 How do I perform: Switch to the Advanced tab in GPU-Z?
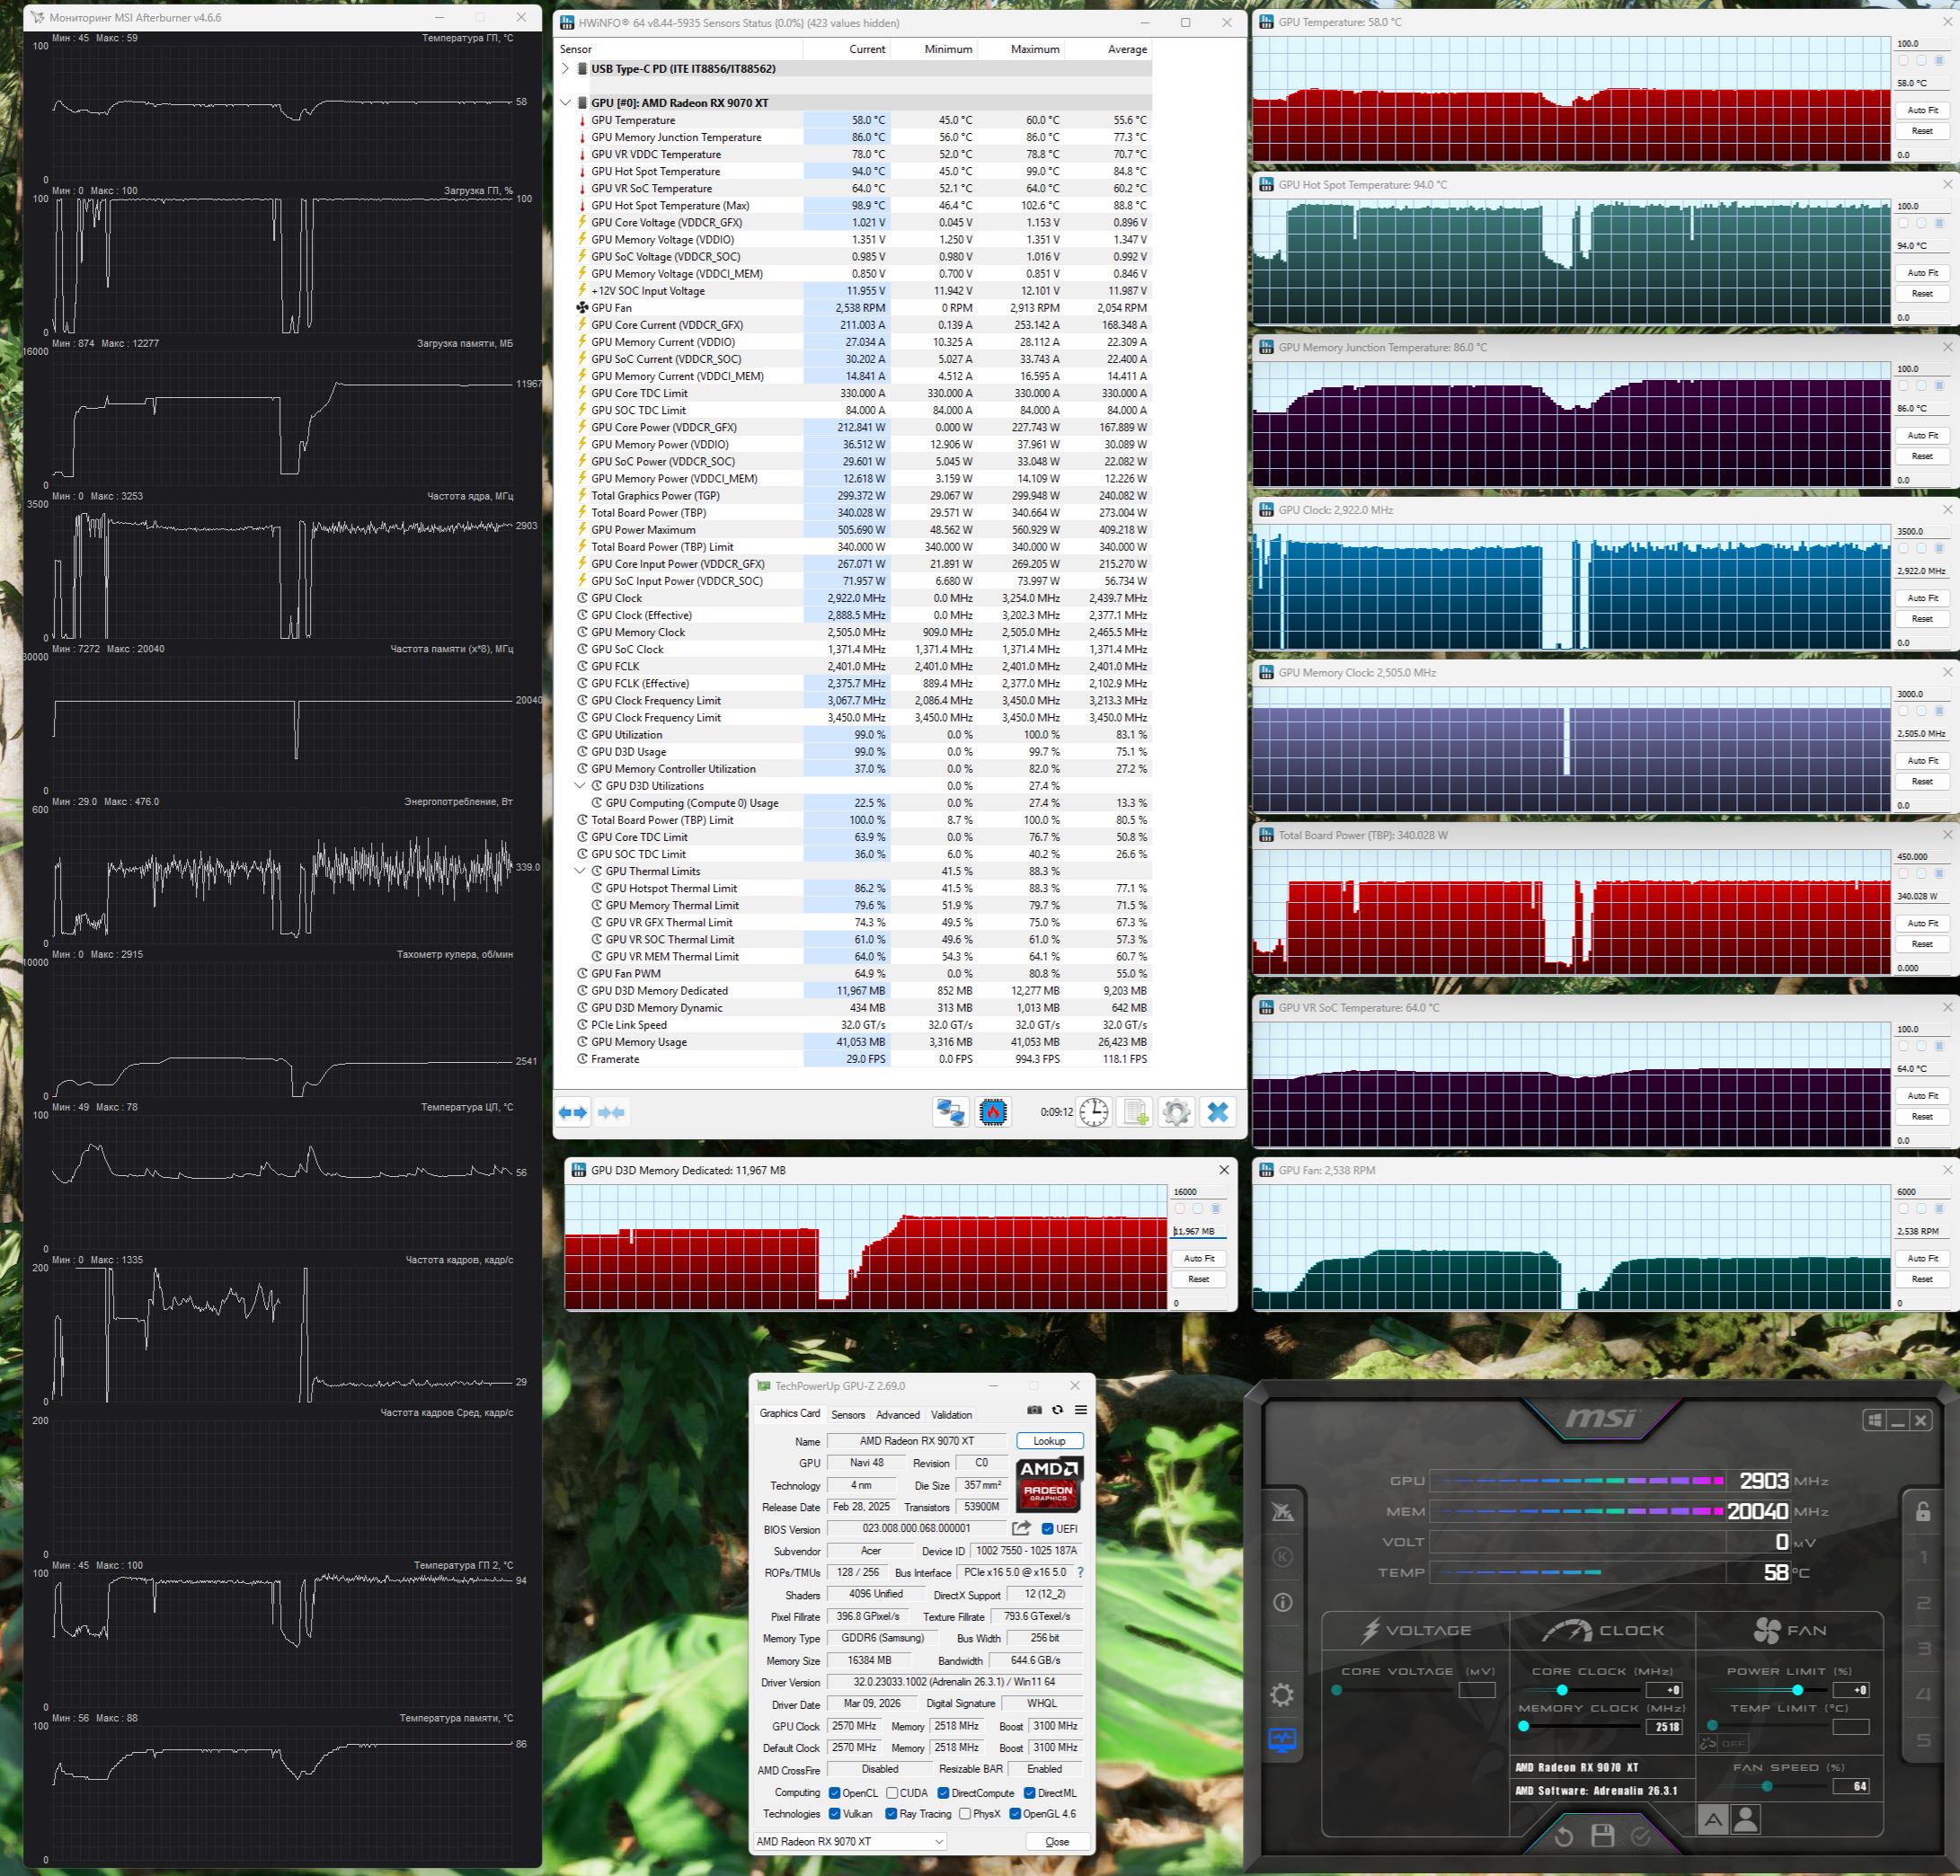(x=898, y=1415)
